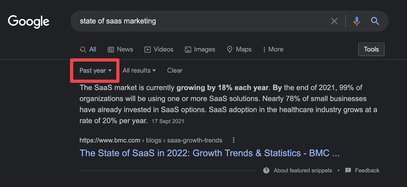Switch to the Videos tab
This screenshot has width=407, height=187.
(x=159, y=49)
